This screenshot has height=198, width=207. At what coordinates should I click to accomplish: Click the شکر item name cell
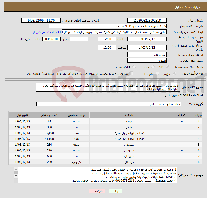129,127
